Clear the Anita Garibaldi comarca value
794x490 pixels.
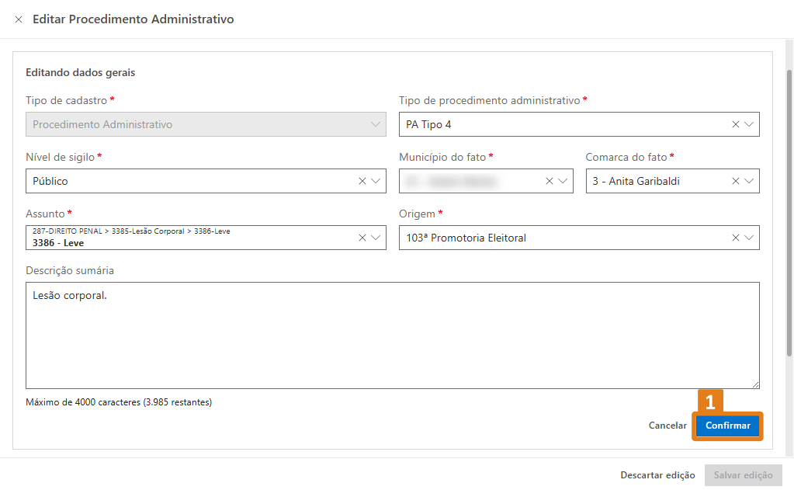pyautogui.click(x=735, y=181)
